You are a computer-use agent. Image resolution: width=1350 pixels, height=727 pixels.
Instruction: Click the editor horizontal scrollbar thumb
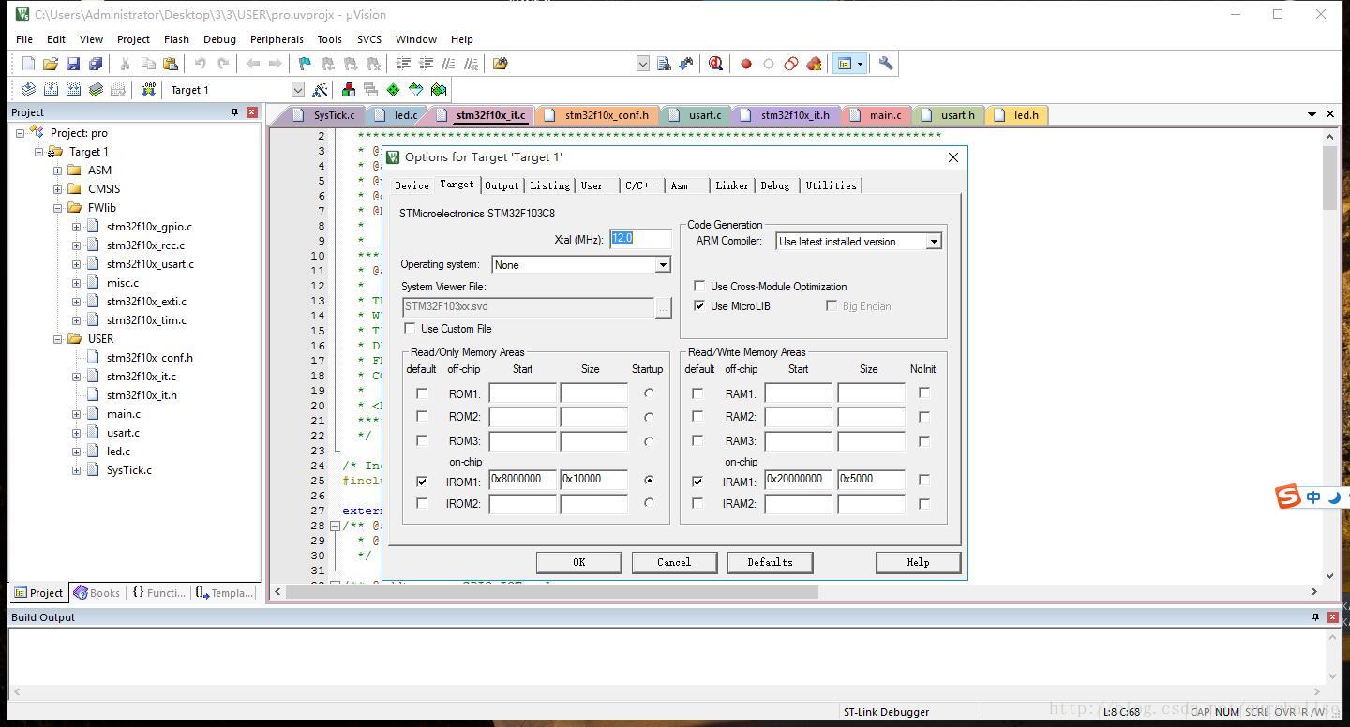click(551, 592)
